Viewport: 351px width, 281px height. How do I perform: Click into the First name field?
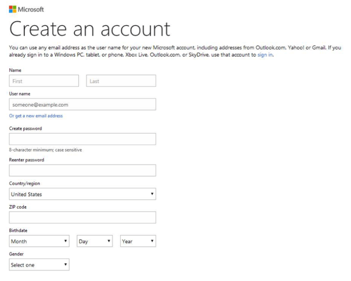click(44, 81)
